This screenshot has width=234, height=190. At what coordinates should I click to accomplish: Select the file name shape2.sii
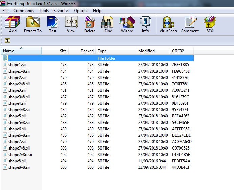[17, 78]
